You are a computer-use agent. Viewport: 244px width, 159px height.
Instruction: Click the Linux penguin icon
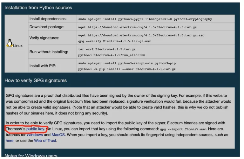click(10, 43)
